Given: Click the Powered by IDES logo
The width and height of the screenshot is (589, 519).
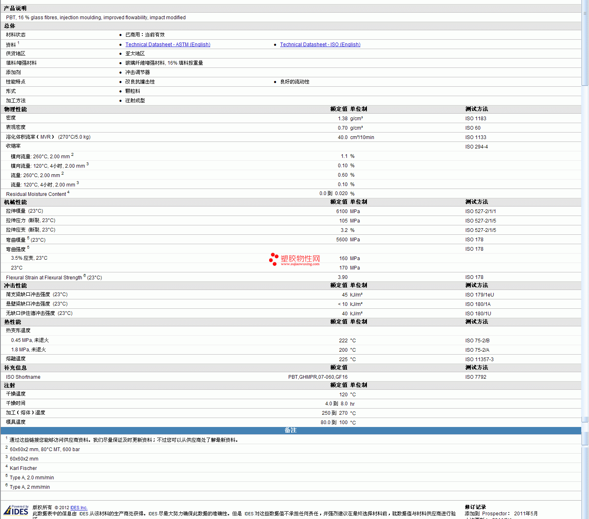Looking at the screenshot, I should pos(16,510).
